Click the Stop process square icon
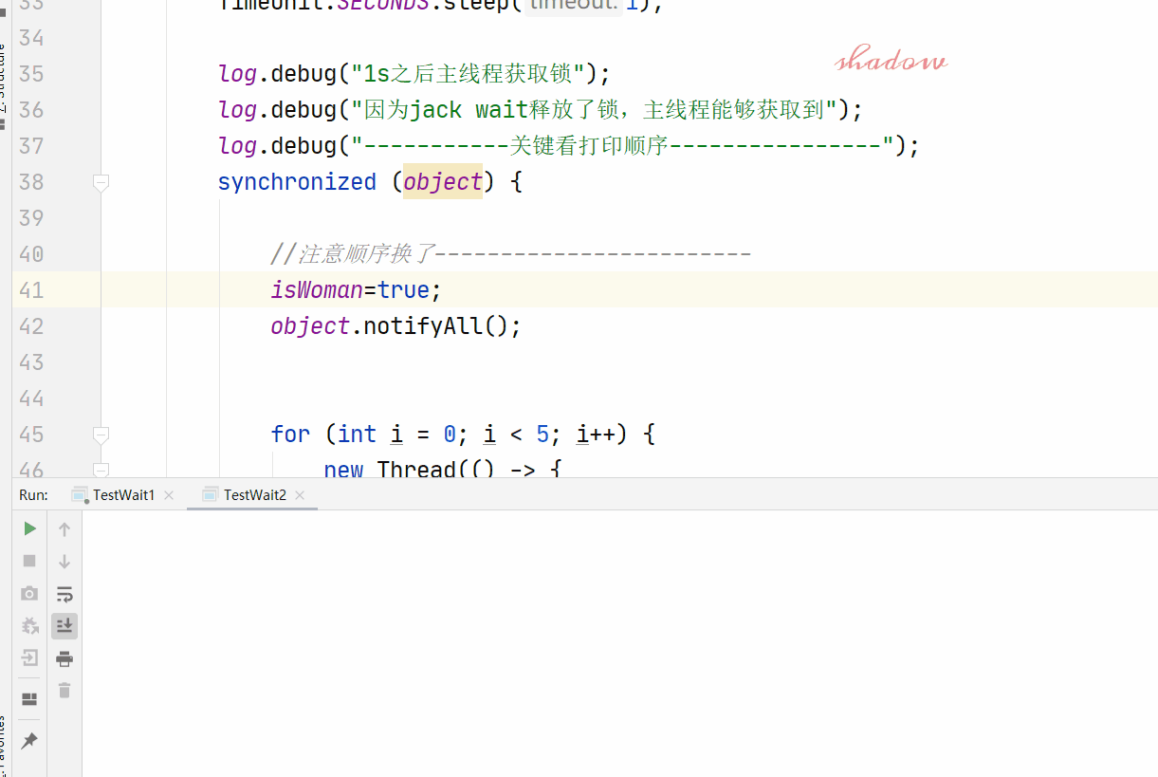 [x=29, y=561]
